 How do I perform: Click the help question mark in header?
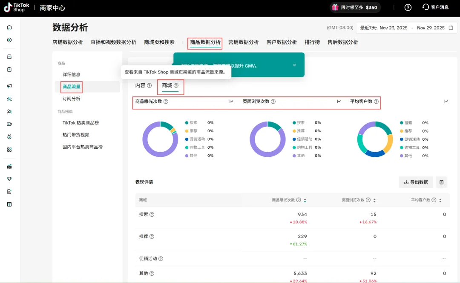408,7
